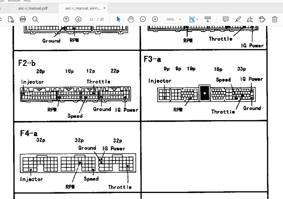Click the Injector label in F2-b

pyautogui.click(x=33, y=82)
